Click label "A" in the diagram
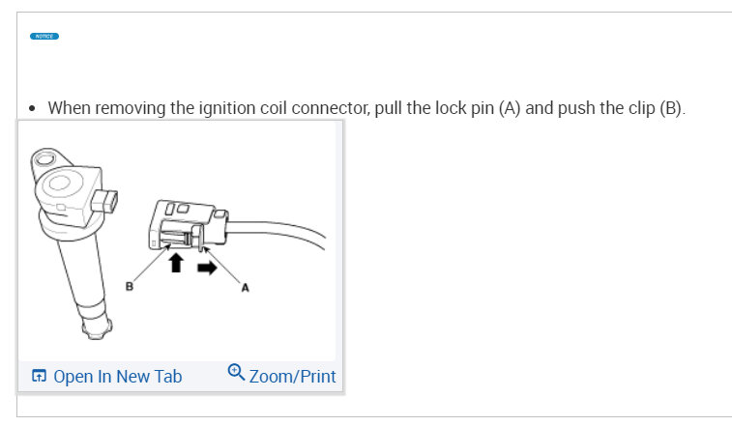Screen dimensions: 732x426 click(245, 287)
